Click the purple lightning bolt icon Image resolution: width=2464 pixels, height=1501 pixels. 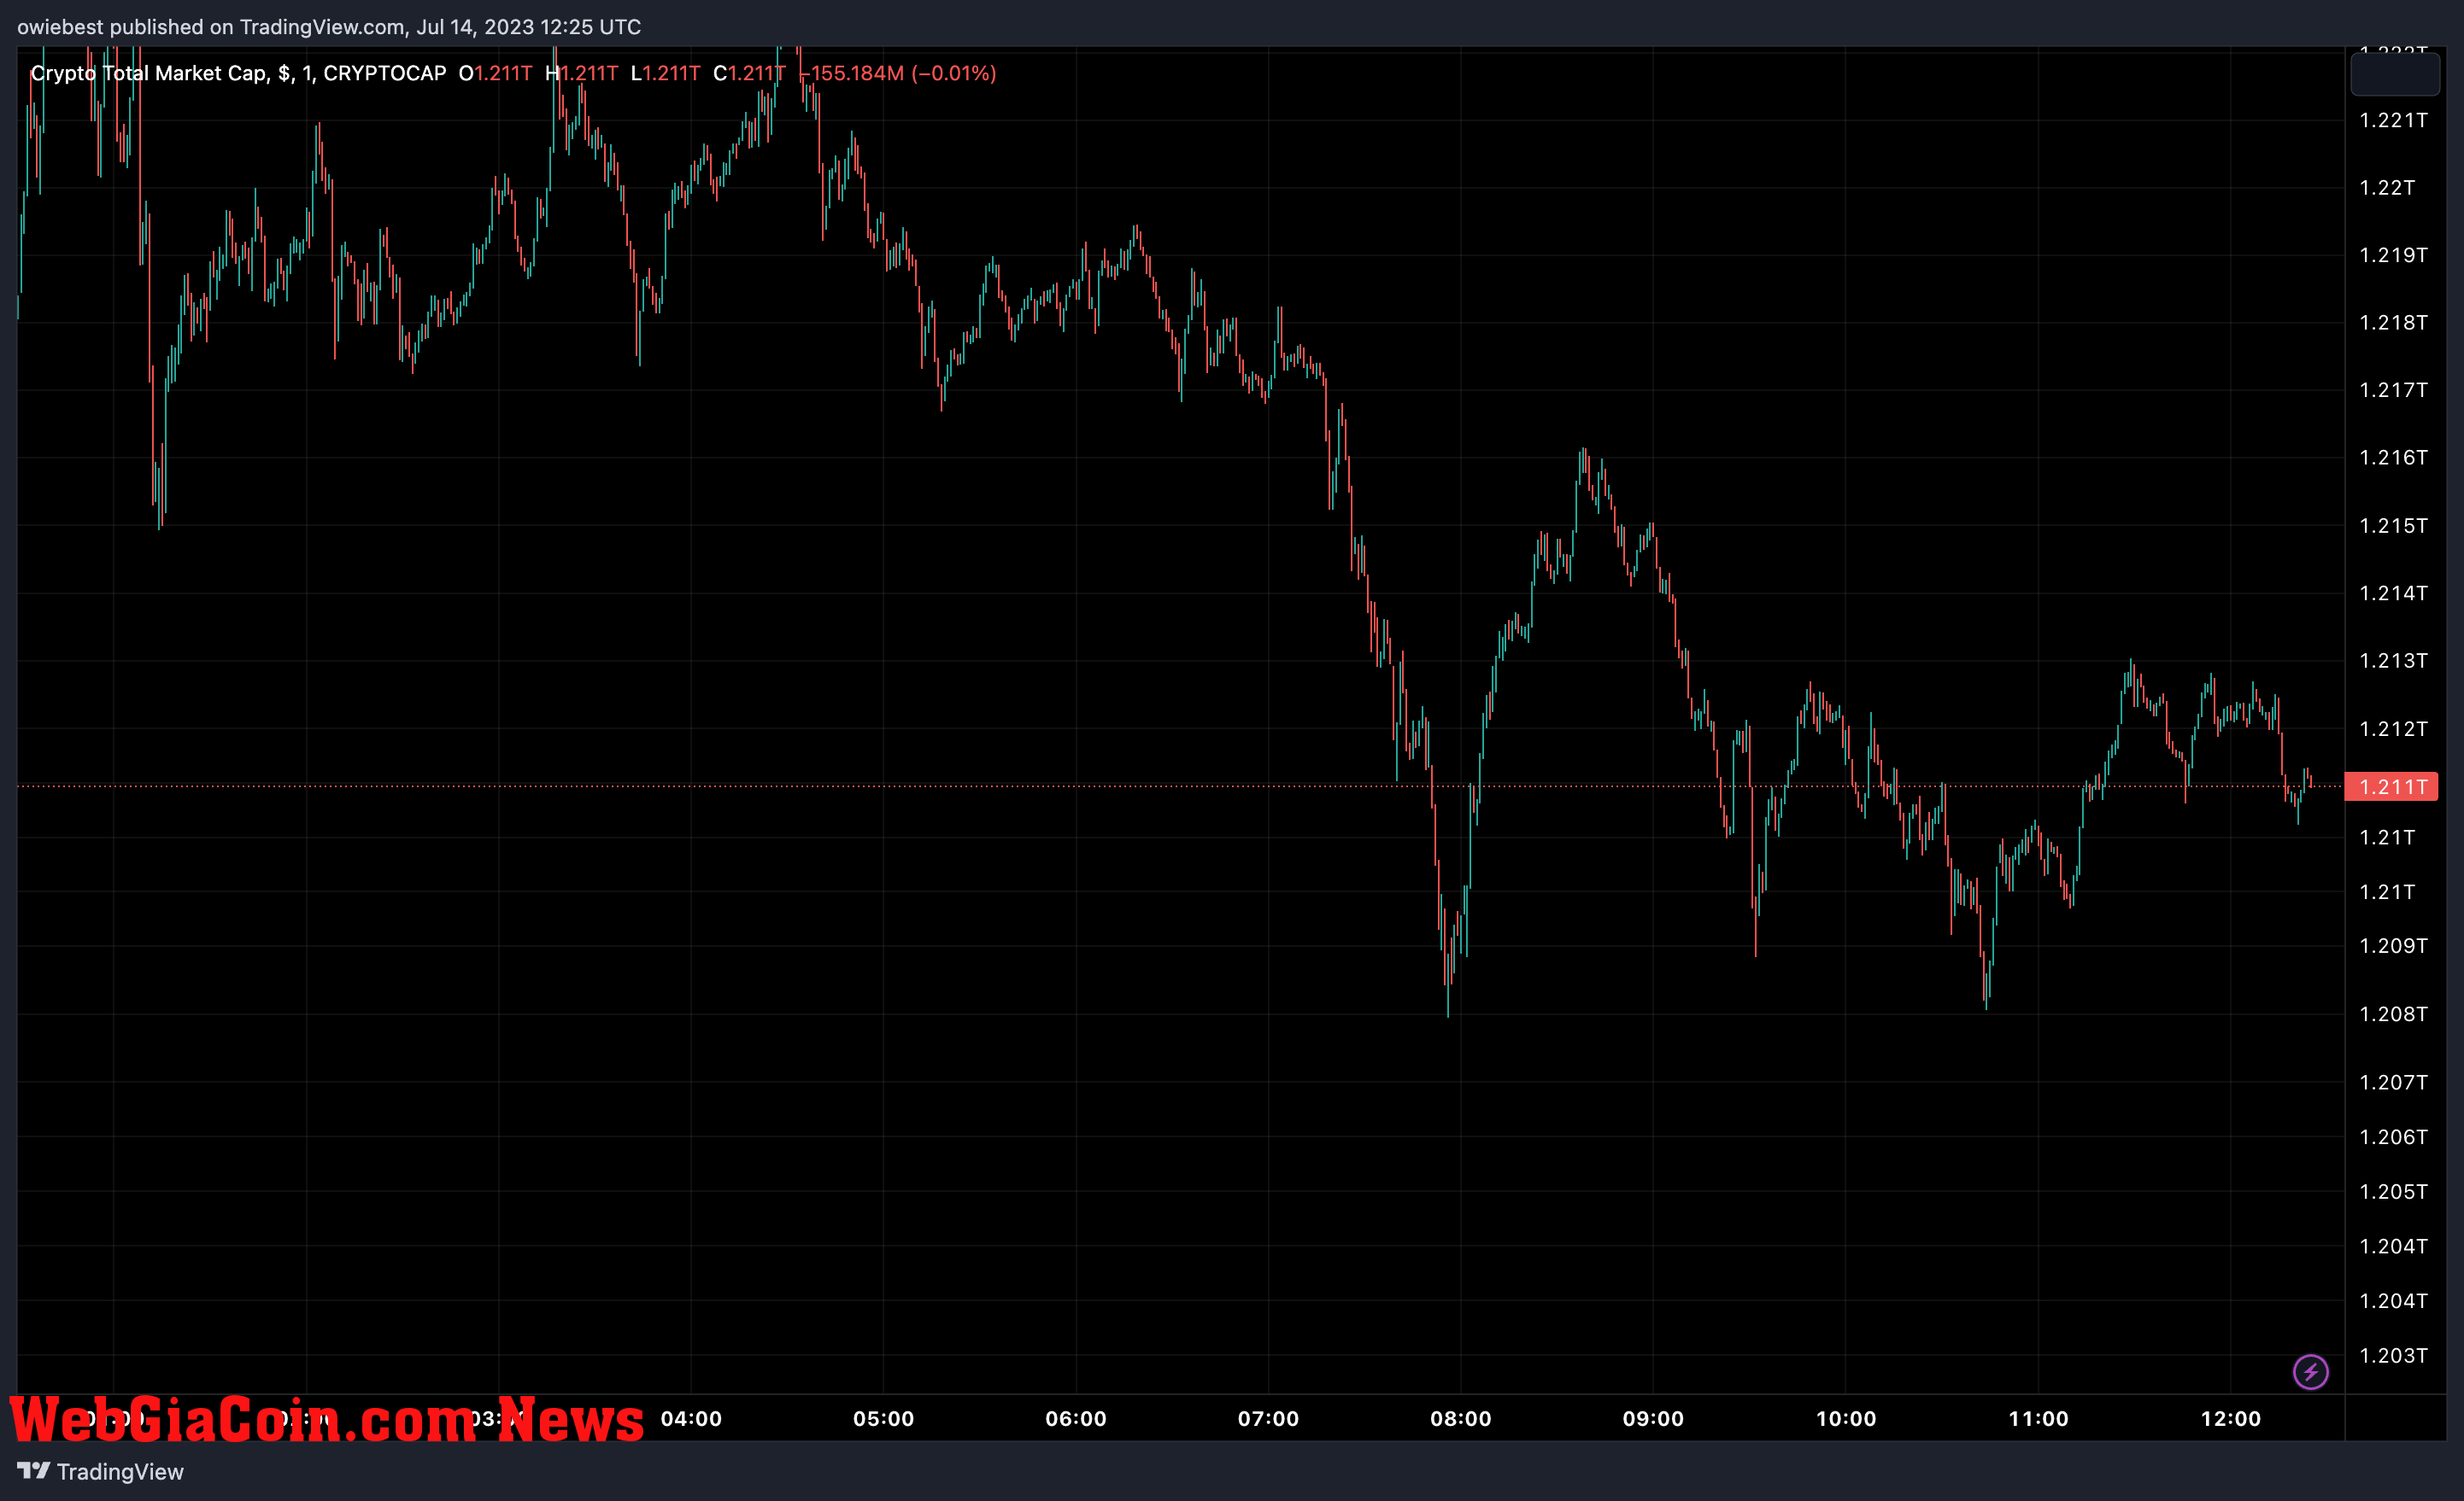tap(2310, 1372)
